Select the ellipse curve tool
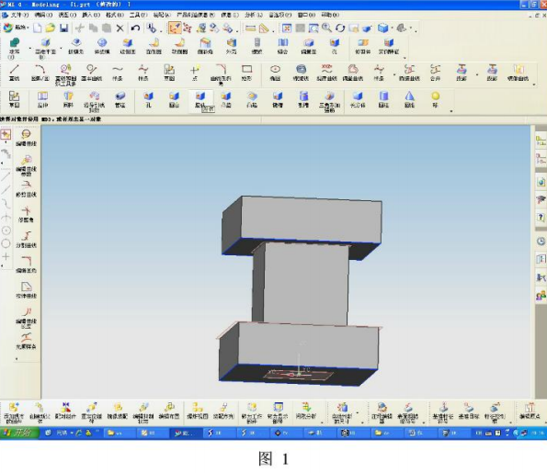 pyautogui.click(x=275, y=73)
